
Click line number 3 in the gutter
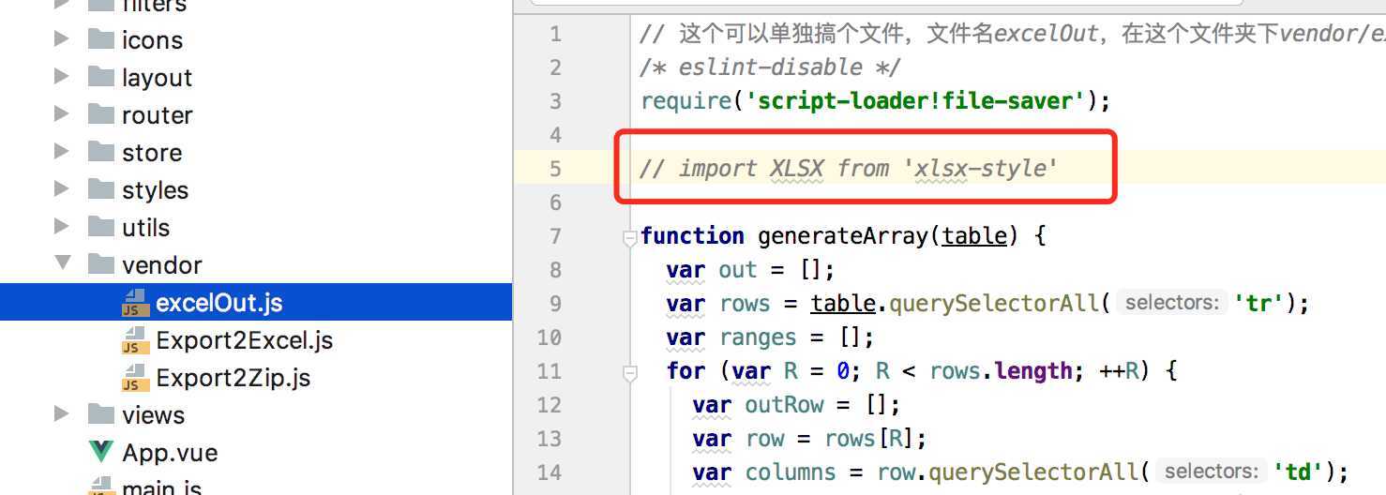point(555,101)
